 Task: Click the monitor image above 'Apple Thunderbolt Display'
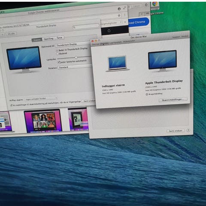pos(163,61)
